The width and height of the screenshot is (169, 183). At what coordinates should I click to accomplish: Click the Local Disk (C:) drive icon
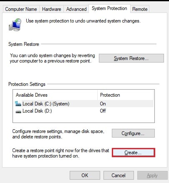point(18,104)
